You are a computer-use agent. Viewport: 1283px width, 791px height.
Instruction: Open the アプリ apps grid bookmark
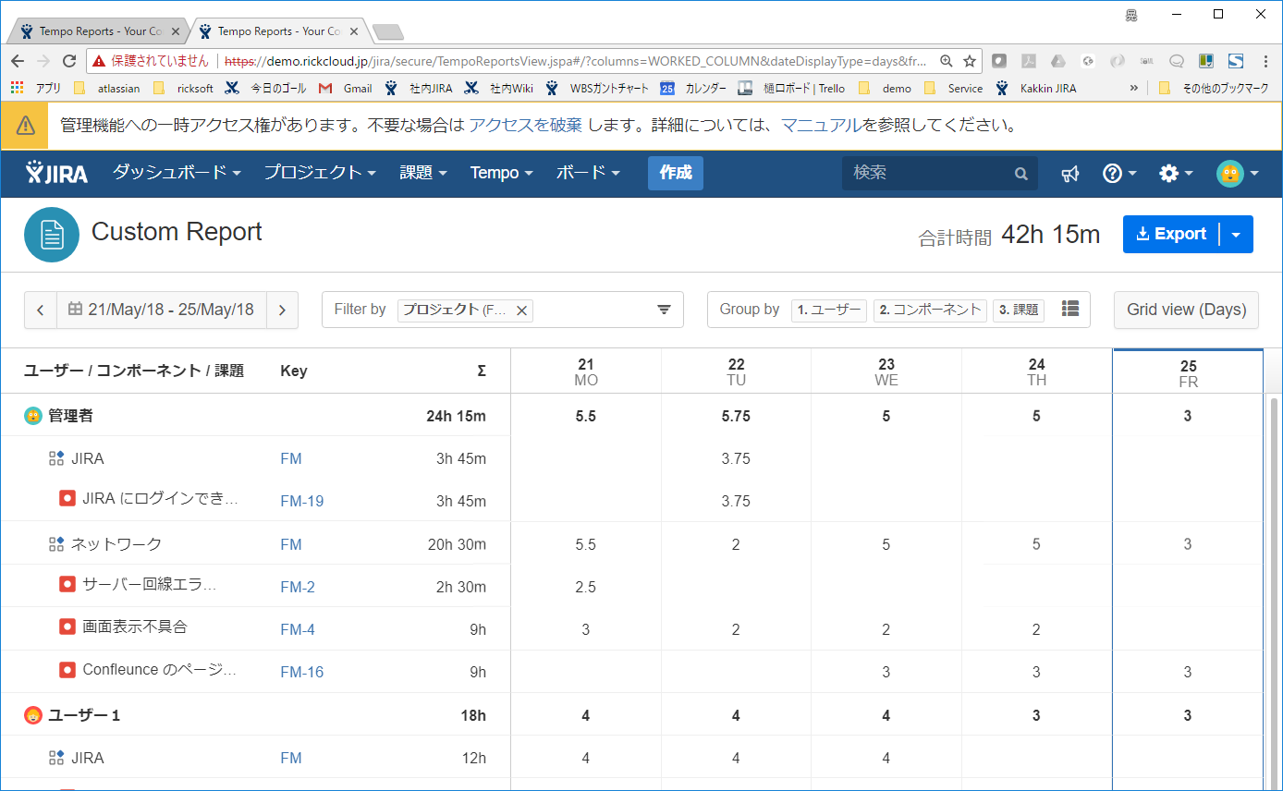[x=36, y=89]
